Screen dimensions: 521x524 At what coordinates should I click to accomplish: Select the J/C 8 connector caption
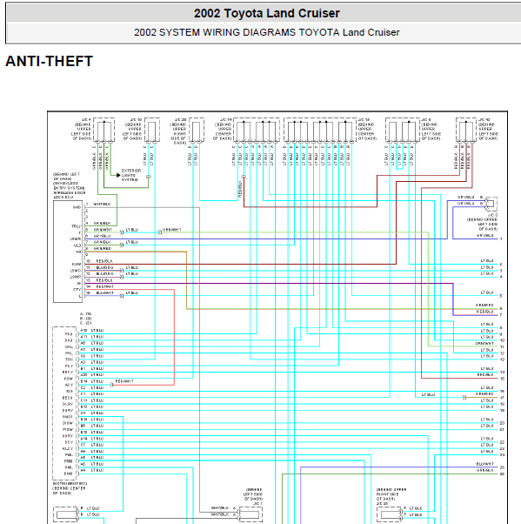[x=431, y=129]
